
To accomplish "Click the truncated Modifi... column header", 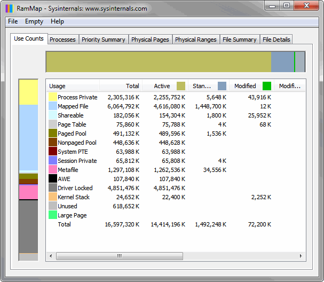I will click(x=290, y=86).
